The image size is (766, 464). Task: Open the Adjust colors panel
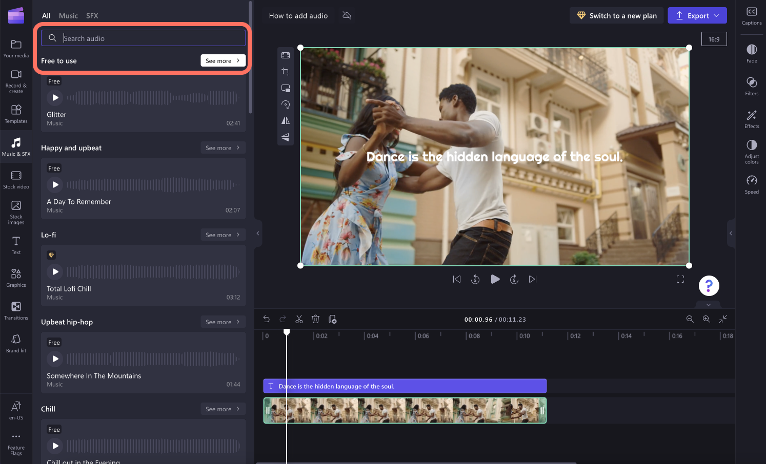pos(751,151)
